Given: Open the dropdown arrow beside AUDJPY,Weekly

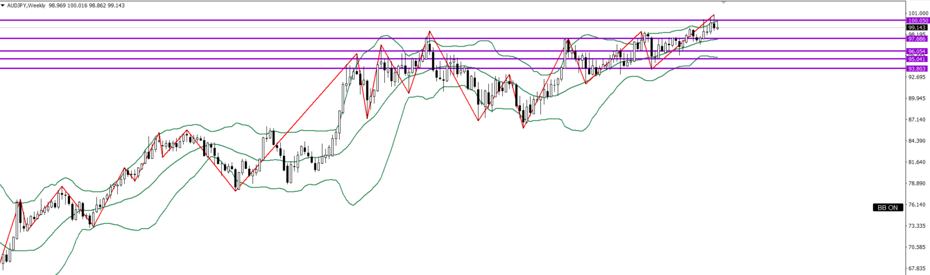Looking at the screenshot, I should (x=3, y=5).
